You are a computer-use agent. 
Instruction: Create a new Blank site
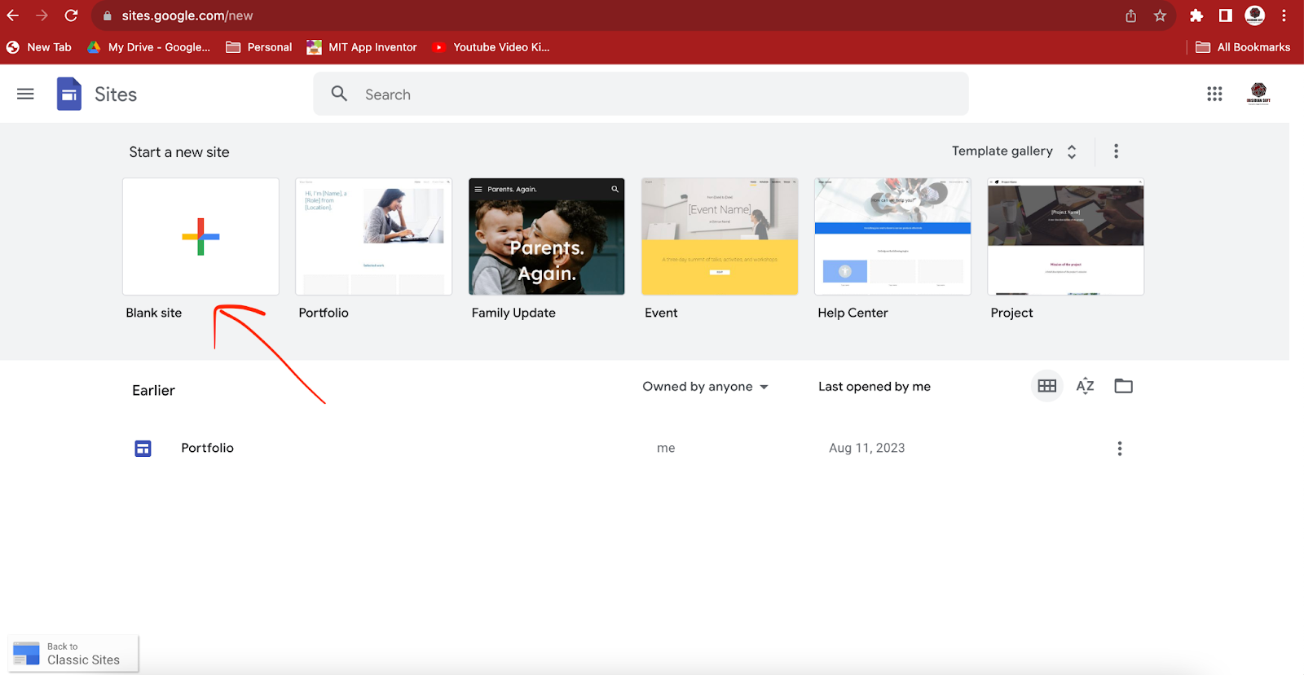(x=200, y=237)
